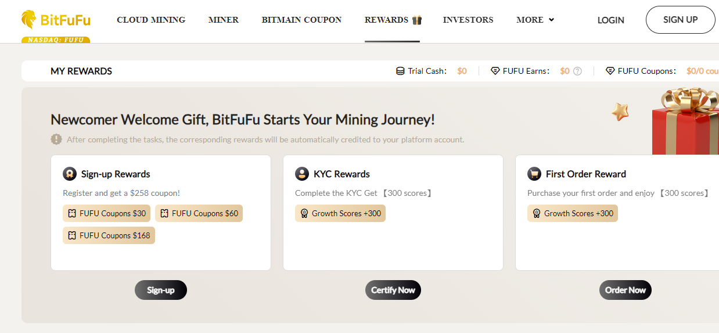
Task: Click the First Order Reward cart icon
Action: [x=534, y=174]
